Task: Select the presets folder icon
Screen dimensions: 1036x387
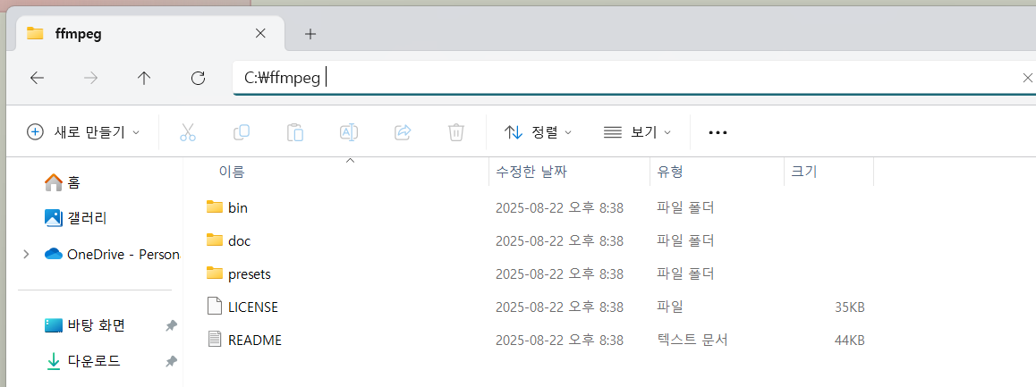Action: coord(214,273)
